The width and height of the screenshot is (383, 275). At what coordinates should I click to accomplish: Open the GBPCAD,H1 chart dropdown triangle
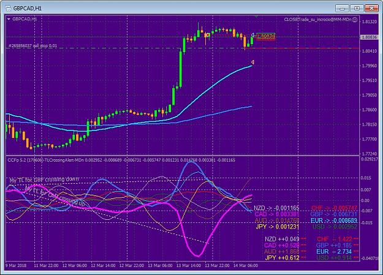point(9,19)
